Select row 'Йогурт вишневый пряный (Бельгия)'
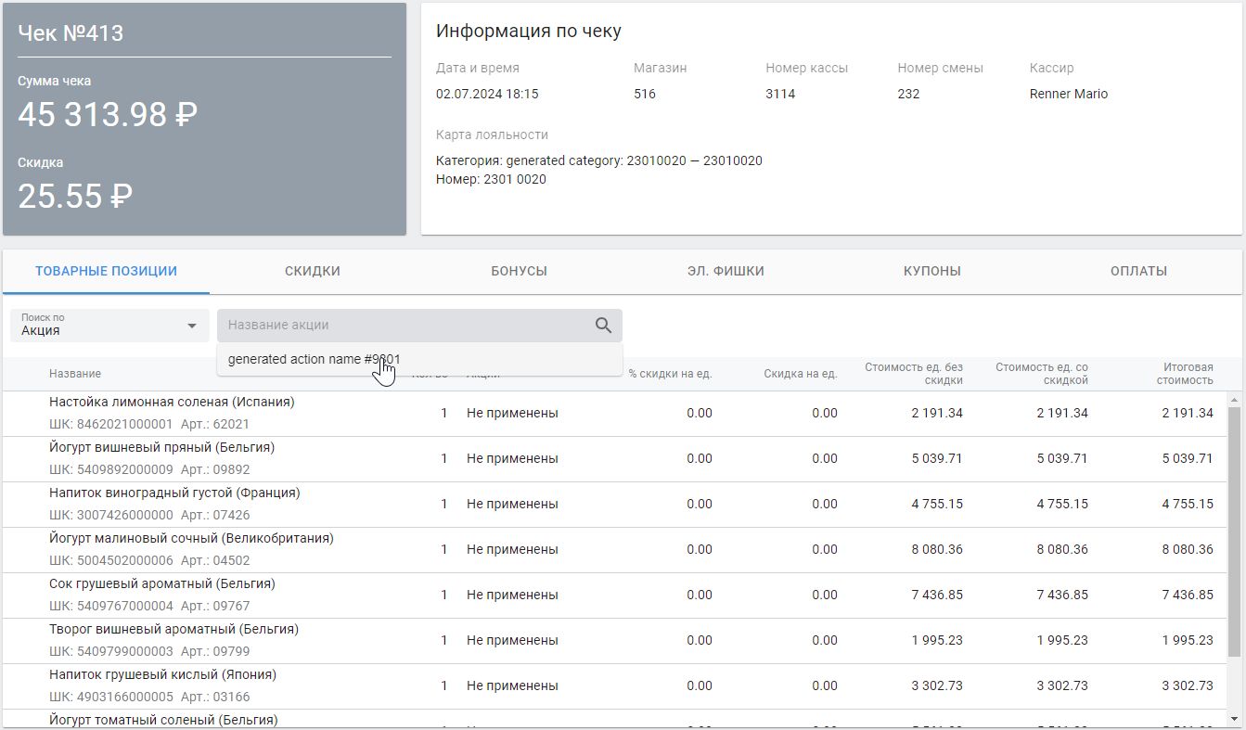1246x730 pixels. [x=614, y=459]
